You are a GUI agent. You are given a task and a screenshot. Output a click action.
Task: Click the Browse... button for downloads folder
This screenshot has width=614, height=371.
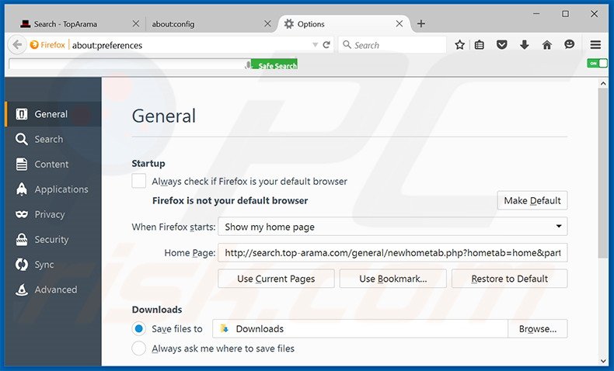tap(538, 329)
